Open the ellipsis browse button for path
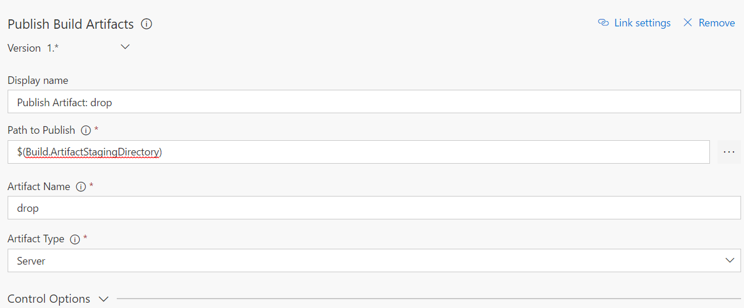The width and height of the screenshot is (744, 308). click(x=729, y=152)
